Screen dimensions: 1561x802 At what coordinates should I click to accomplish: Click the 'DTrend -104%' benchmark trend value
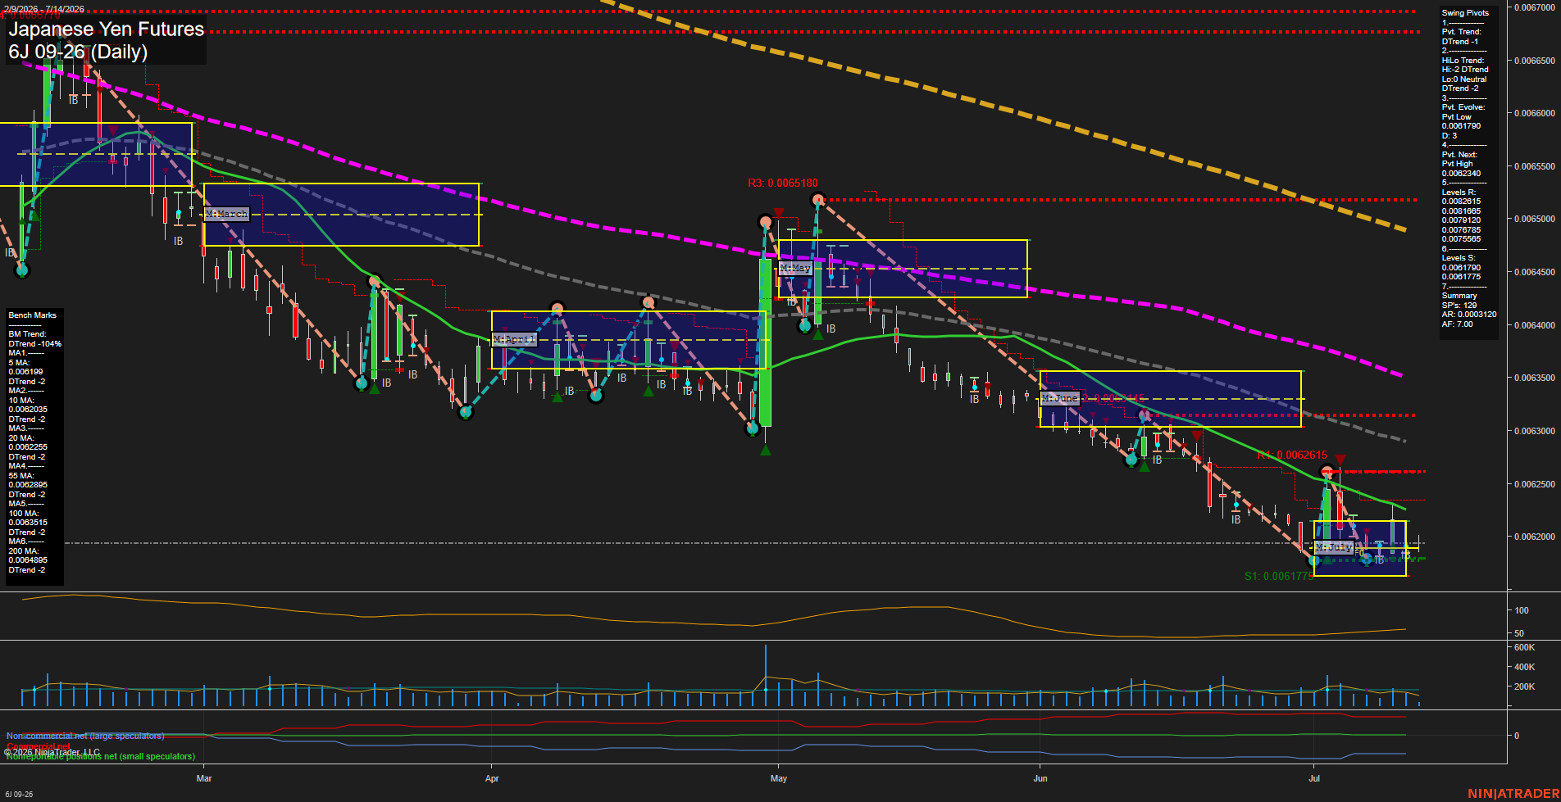pyautogui.click(x=35, y=344)
